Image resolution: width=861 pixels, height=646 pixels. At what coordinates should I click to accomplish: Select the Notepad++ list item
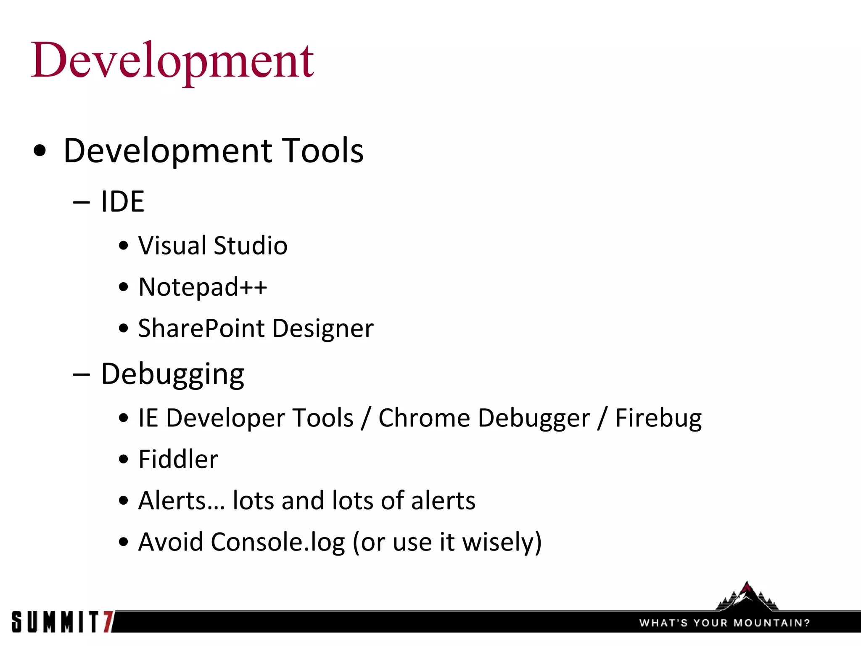[203, 287]
